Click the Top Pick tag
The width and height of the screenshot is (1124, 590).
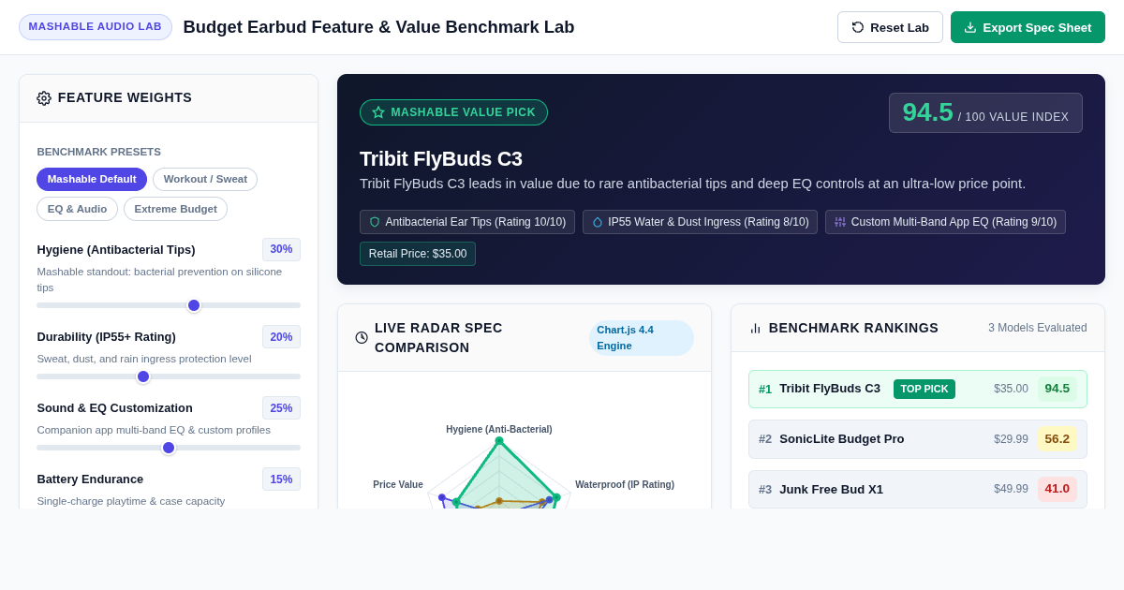[x=924, y=389]
